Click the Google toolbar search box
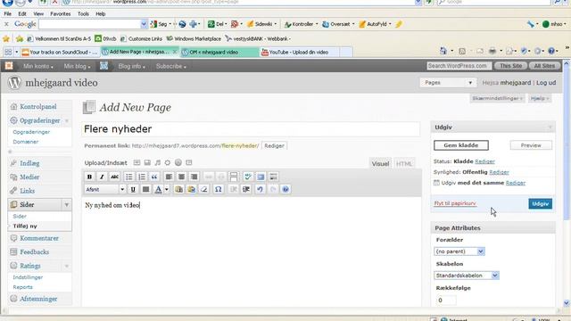Image resolution: width=571 pixels, height=321 pixels. (x=89, y=24)
